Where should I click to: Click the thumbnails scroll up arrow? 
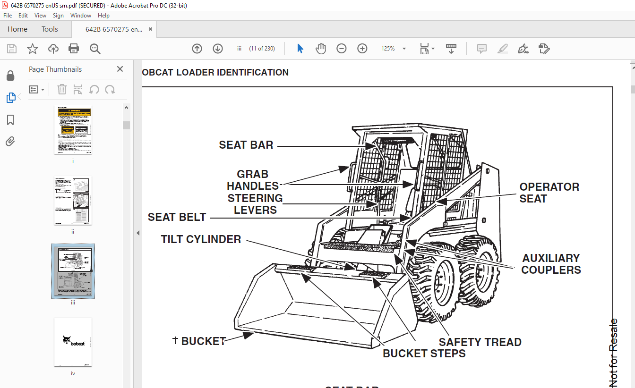click(126, 108)
